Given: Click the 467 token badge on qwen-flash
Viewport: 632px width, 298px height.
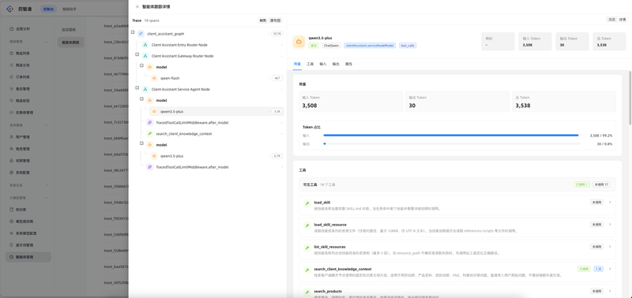Looking at the screenshot, I should click(x=277, y=78).
